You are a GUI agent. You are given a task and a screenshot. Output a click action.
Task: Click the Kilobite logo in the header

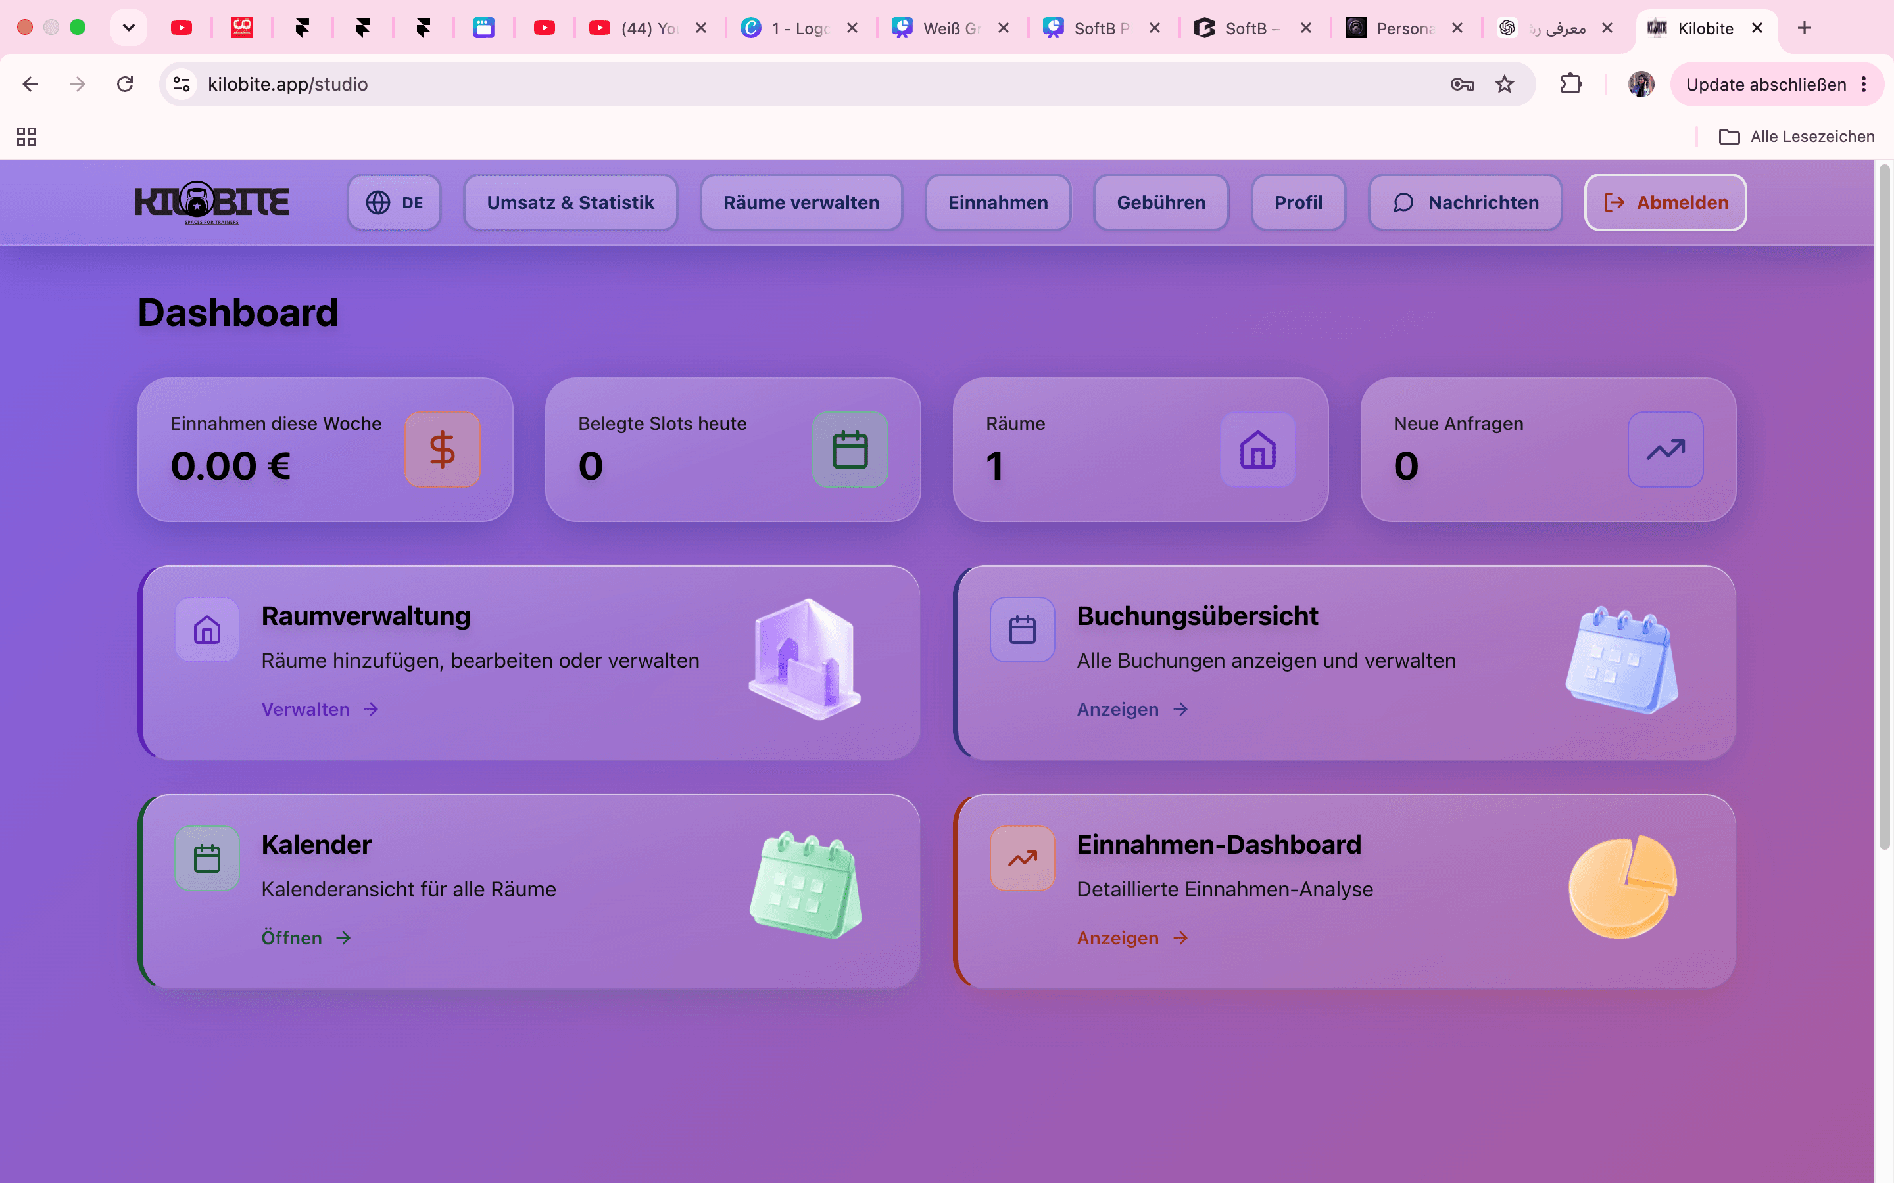coord(212,202)
